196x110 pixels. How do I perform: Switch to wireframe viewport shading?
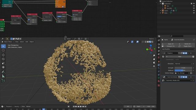(x=146, y=42)
